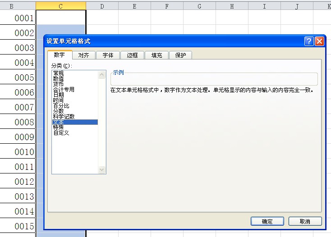Select column F header
Screen dimensions: 331x237
[x=167, y=6]
